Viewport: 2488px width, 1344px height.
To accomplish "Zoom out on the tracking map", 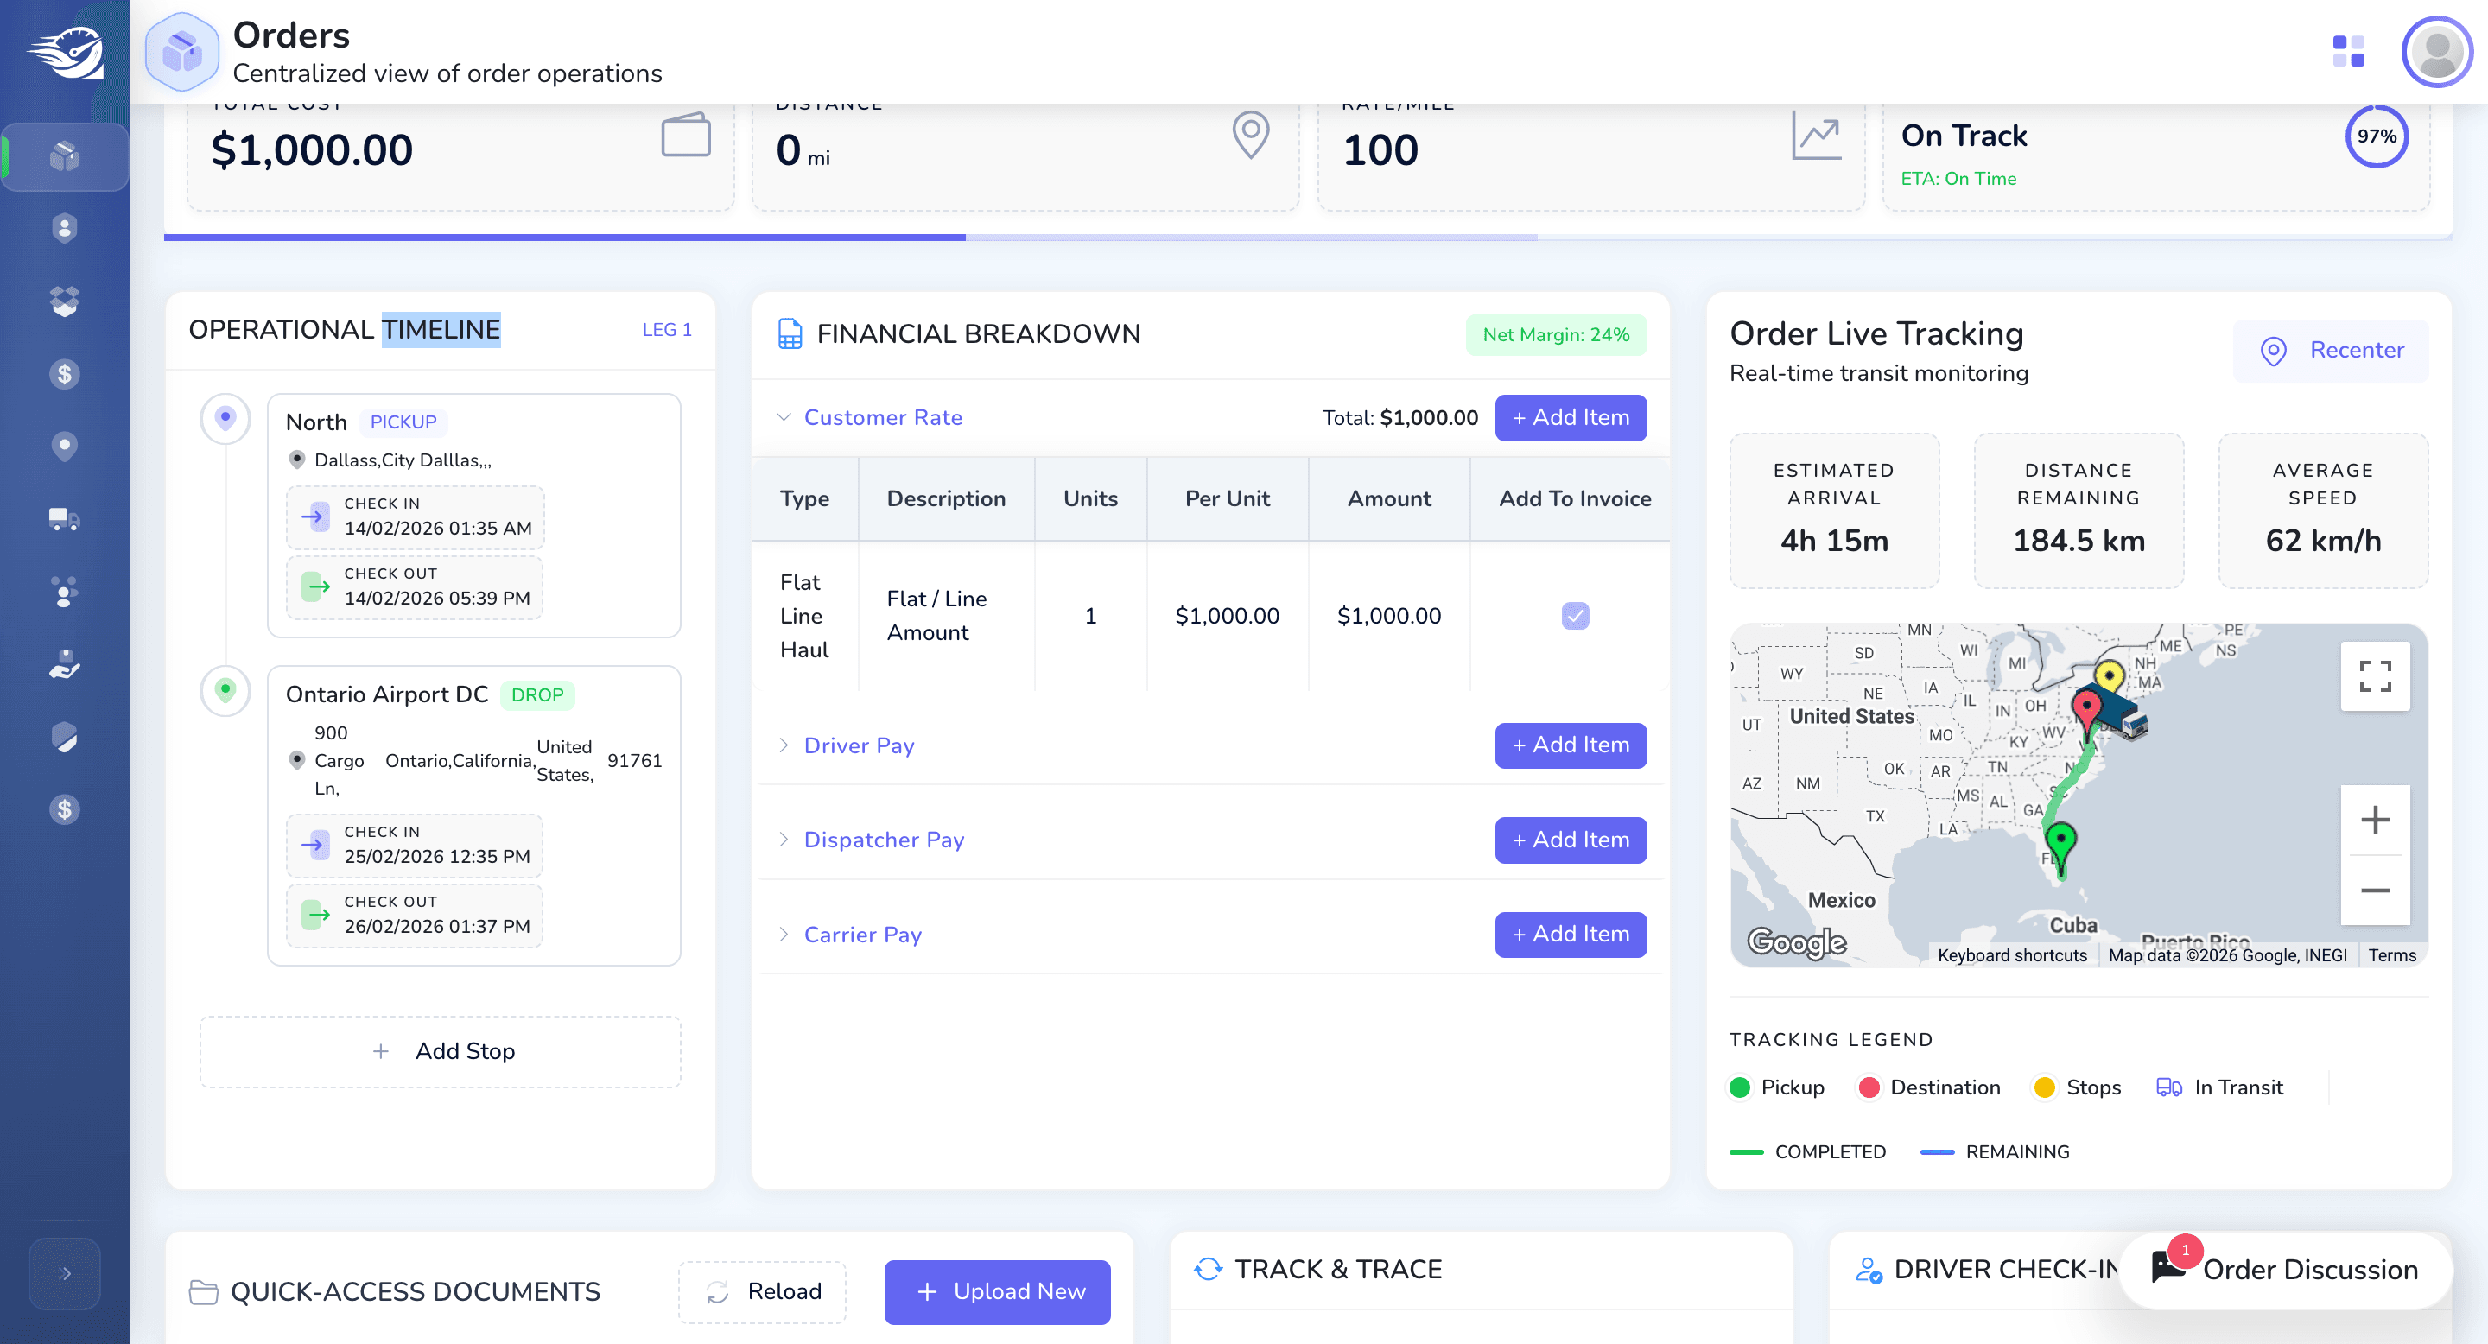I will 2375,891.
